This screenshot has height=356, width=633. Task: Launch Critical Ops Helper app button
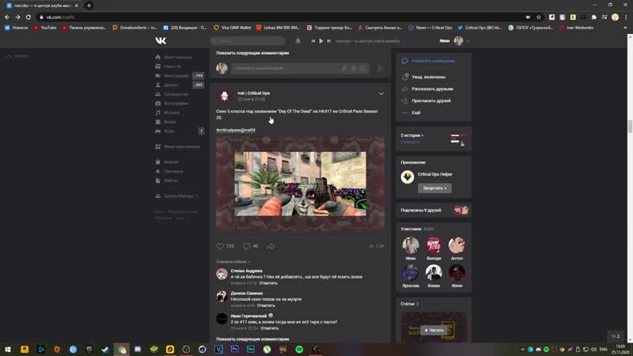[x=434, y=188]
